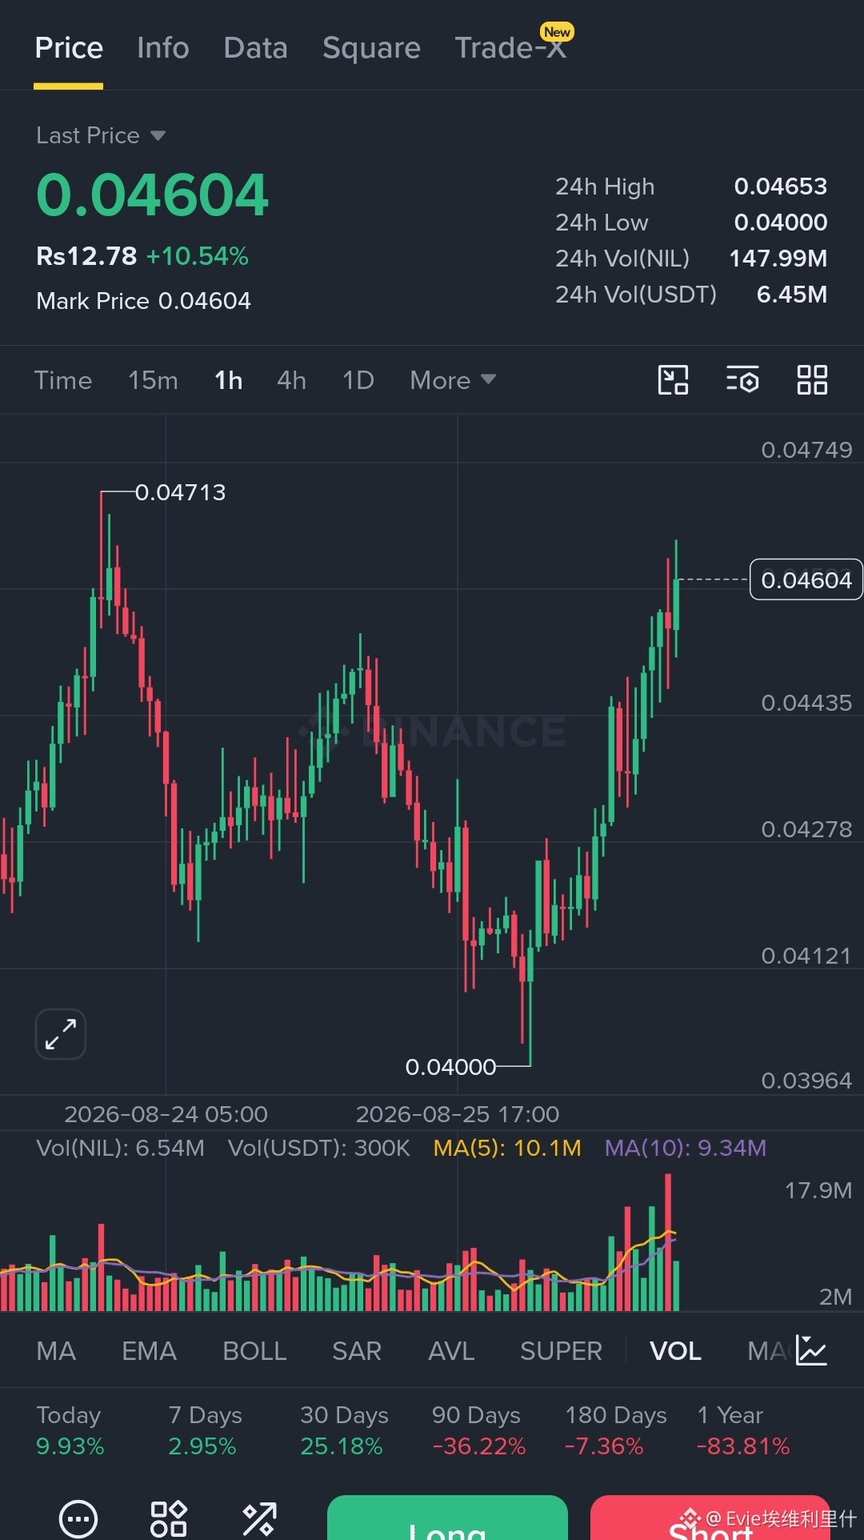864x1540 pixels.
Task: Tap the Short button
Action: (710, 1518)
